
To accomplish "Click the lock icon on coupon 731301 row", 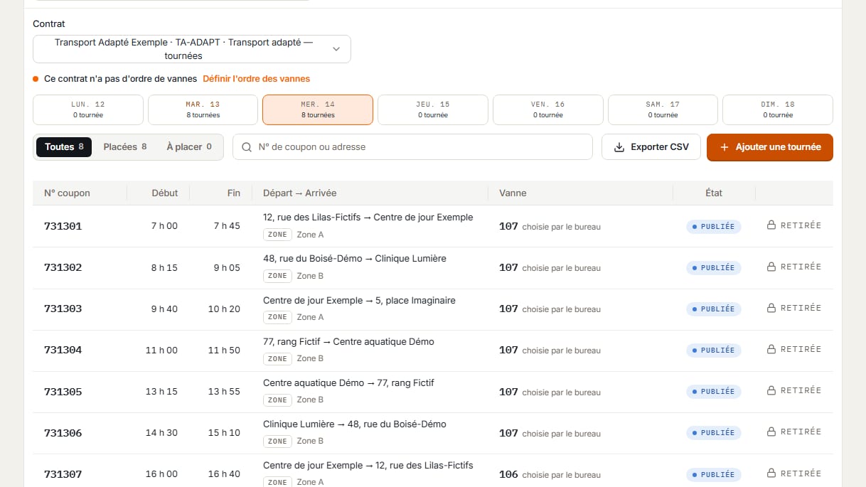I will [x=771, y=225].
